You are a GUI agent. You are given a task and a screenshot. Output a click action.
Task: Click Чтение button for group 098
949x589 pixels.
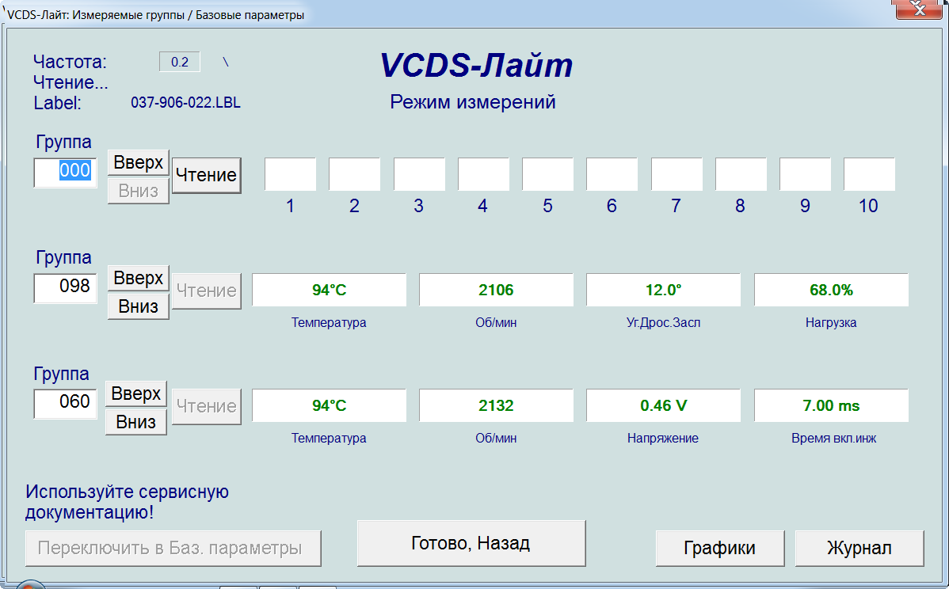pyautogui.click(x=207, y=291)
